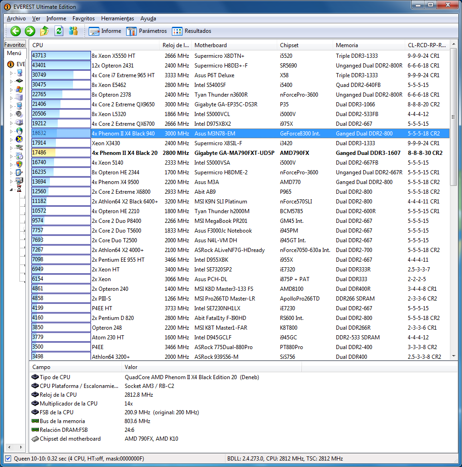Screen dimensions: 462x467
Task: Open the Herramientas menu
Action: coord(117,18)
